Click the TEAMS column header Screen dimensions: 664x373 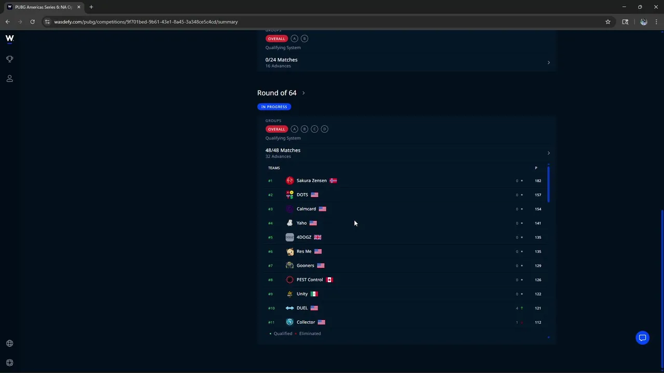click(x=274, y=168)
